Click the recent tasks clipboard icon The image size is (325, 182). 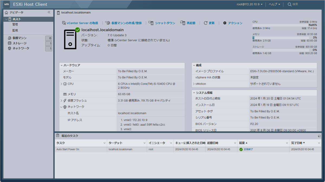58,135
